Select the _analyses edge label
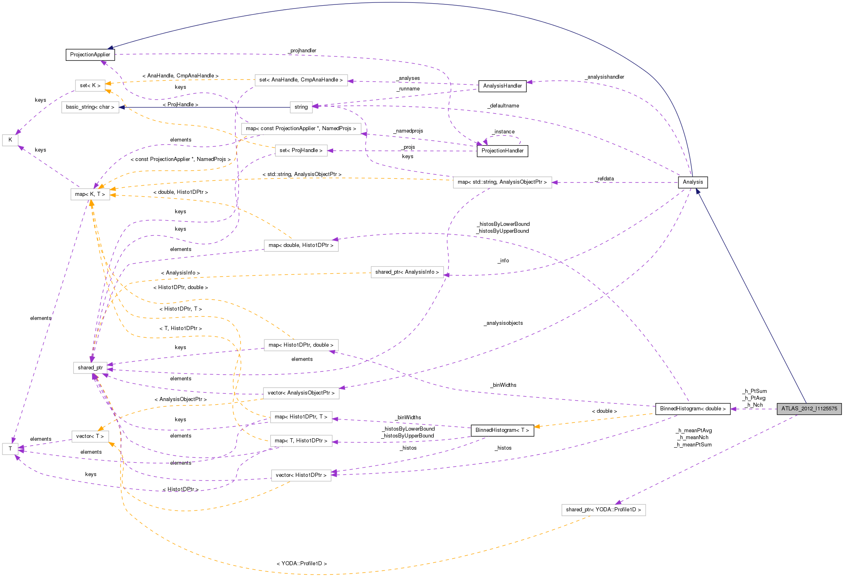Viewport: 844px width, 577px height. tap(408, 78)
